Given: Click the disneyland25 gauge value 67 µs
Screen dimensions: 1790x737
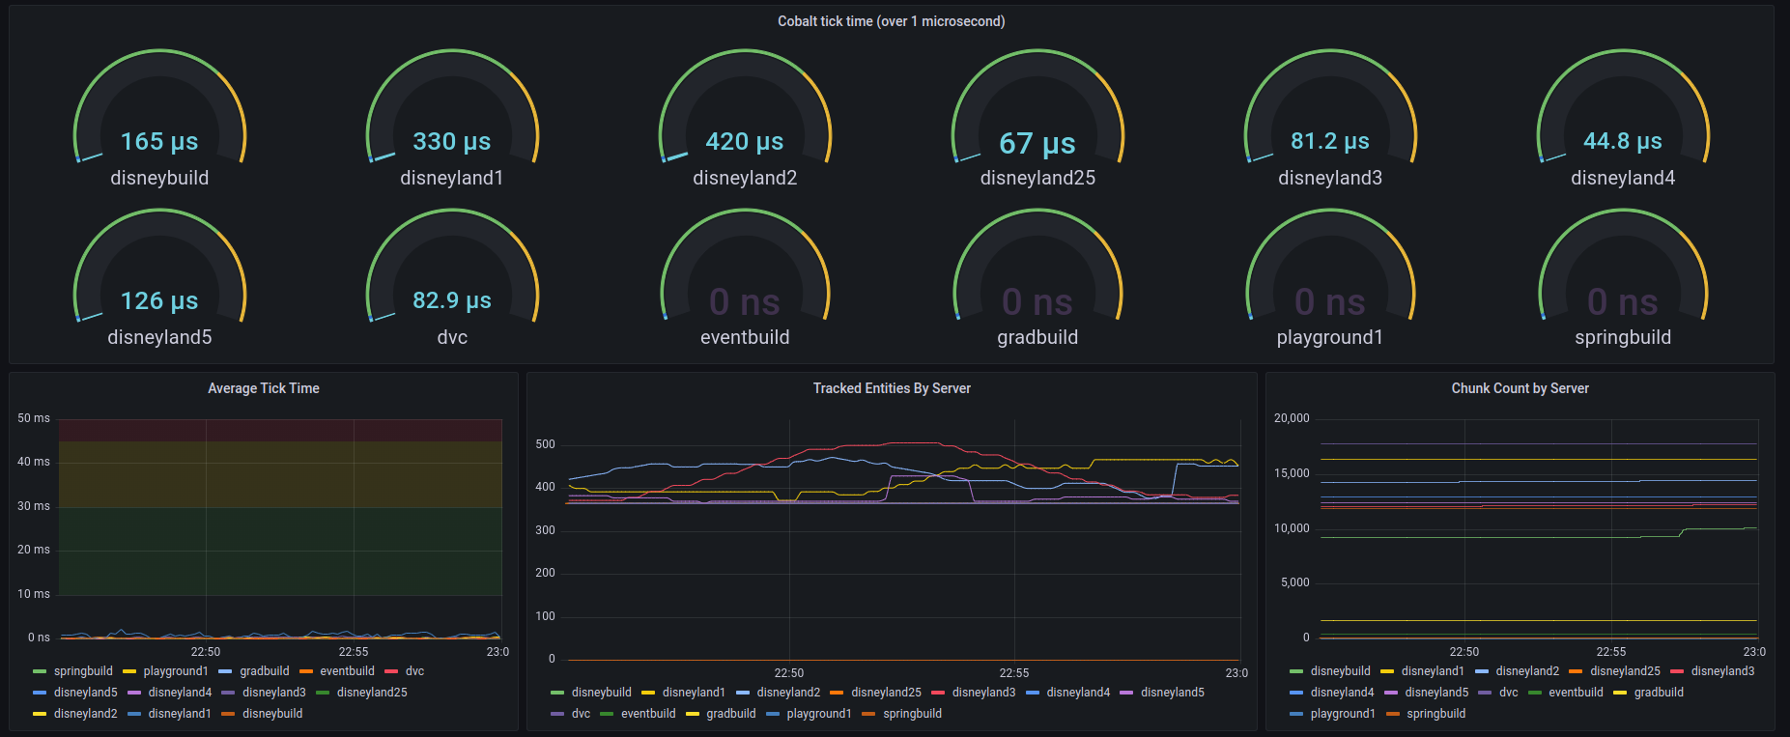Looking at the screenshot, I should pyautogui.click(x=1037, y=143).
